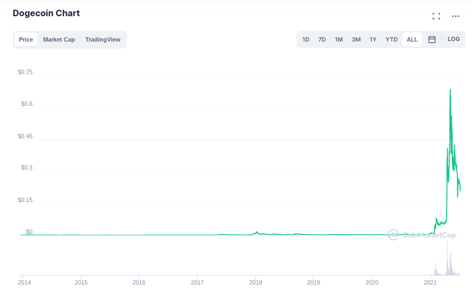472x290 pixels.
Task: Select the YTD time range
Action: tap(391, 39)
